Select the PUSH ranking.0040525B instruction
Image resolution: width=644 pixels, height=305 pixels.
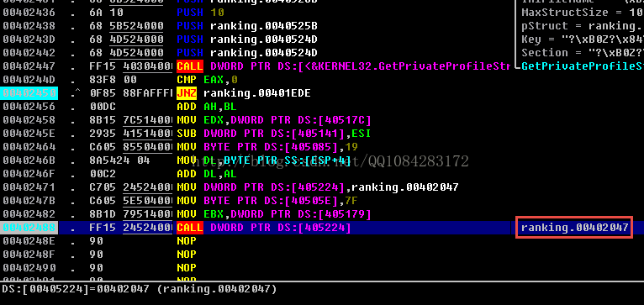[247, 26]
